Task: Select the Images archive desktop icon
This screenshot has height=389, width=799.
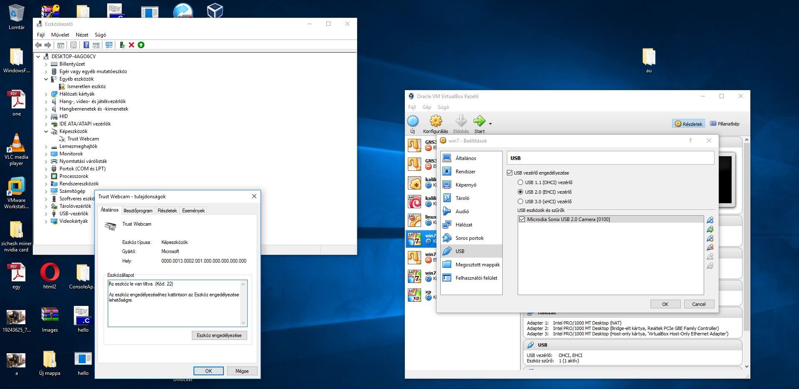Action: click(50, 320)
